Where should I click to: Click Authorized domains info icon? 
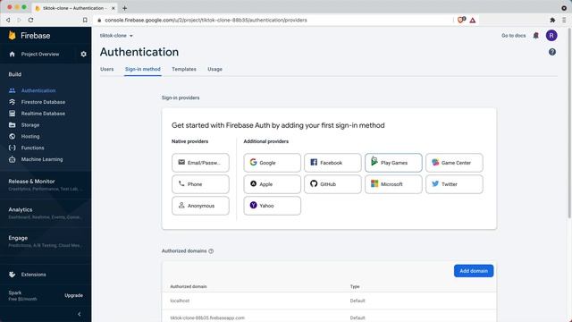211,251
